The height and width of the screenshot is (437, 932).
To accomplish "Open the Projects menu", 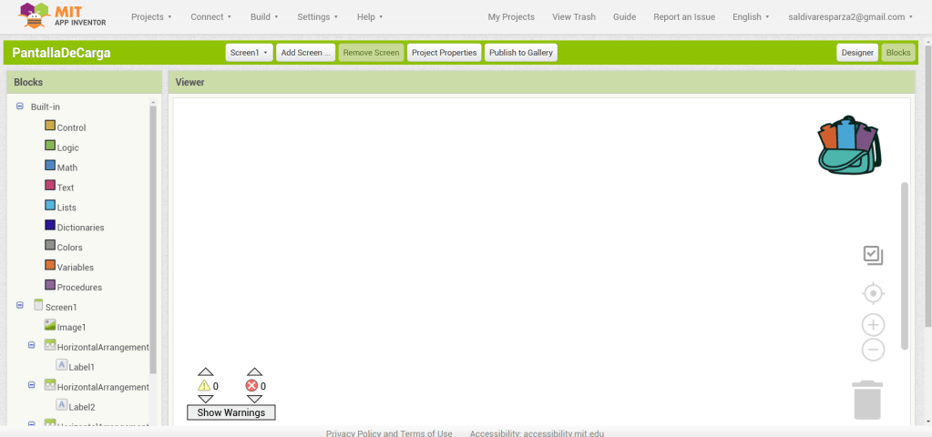I will click(151, 17).
